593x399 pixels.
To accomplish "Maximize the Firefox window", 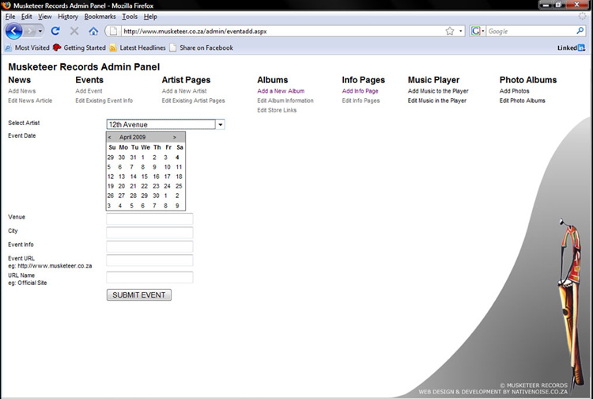I will pyautogui.click(x=558, y=5).
